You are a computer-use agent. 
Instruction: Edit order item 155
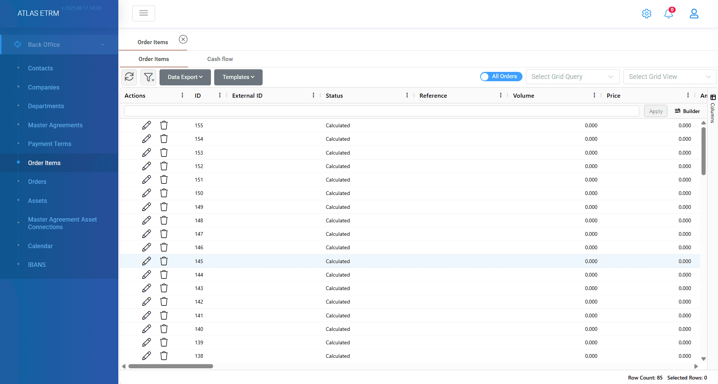coord(146,125)
